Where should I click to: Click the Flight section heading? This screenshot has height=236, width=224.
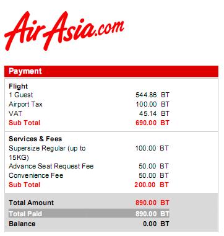(x=18, y=86)
